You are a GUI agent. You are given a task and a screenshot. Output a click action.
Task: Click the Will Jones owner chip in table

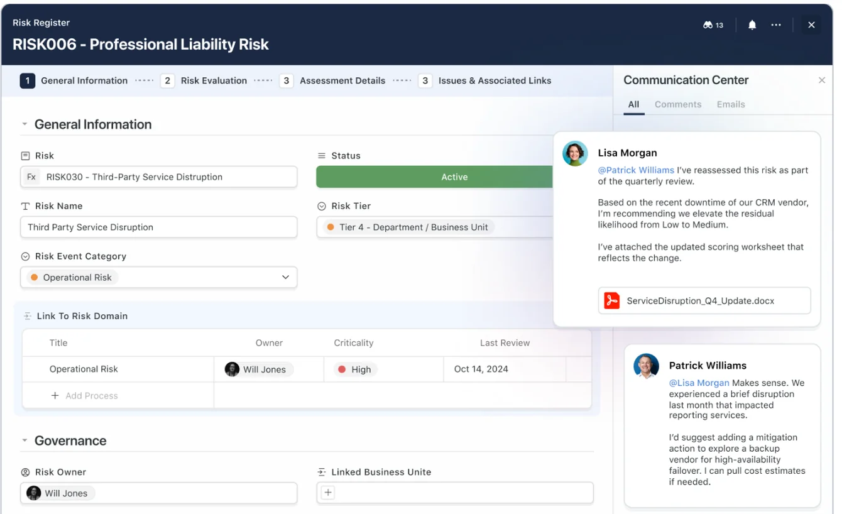[x=258, y=369]
